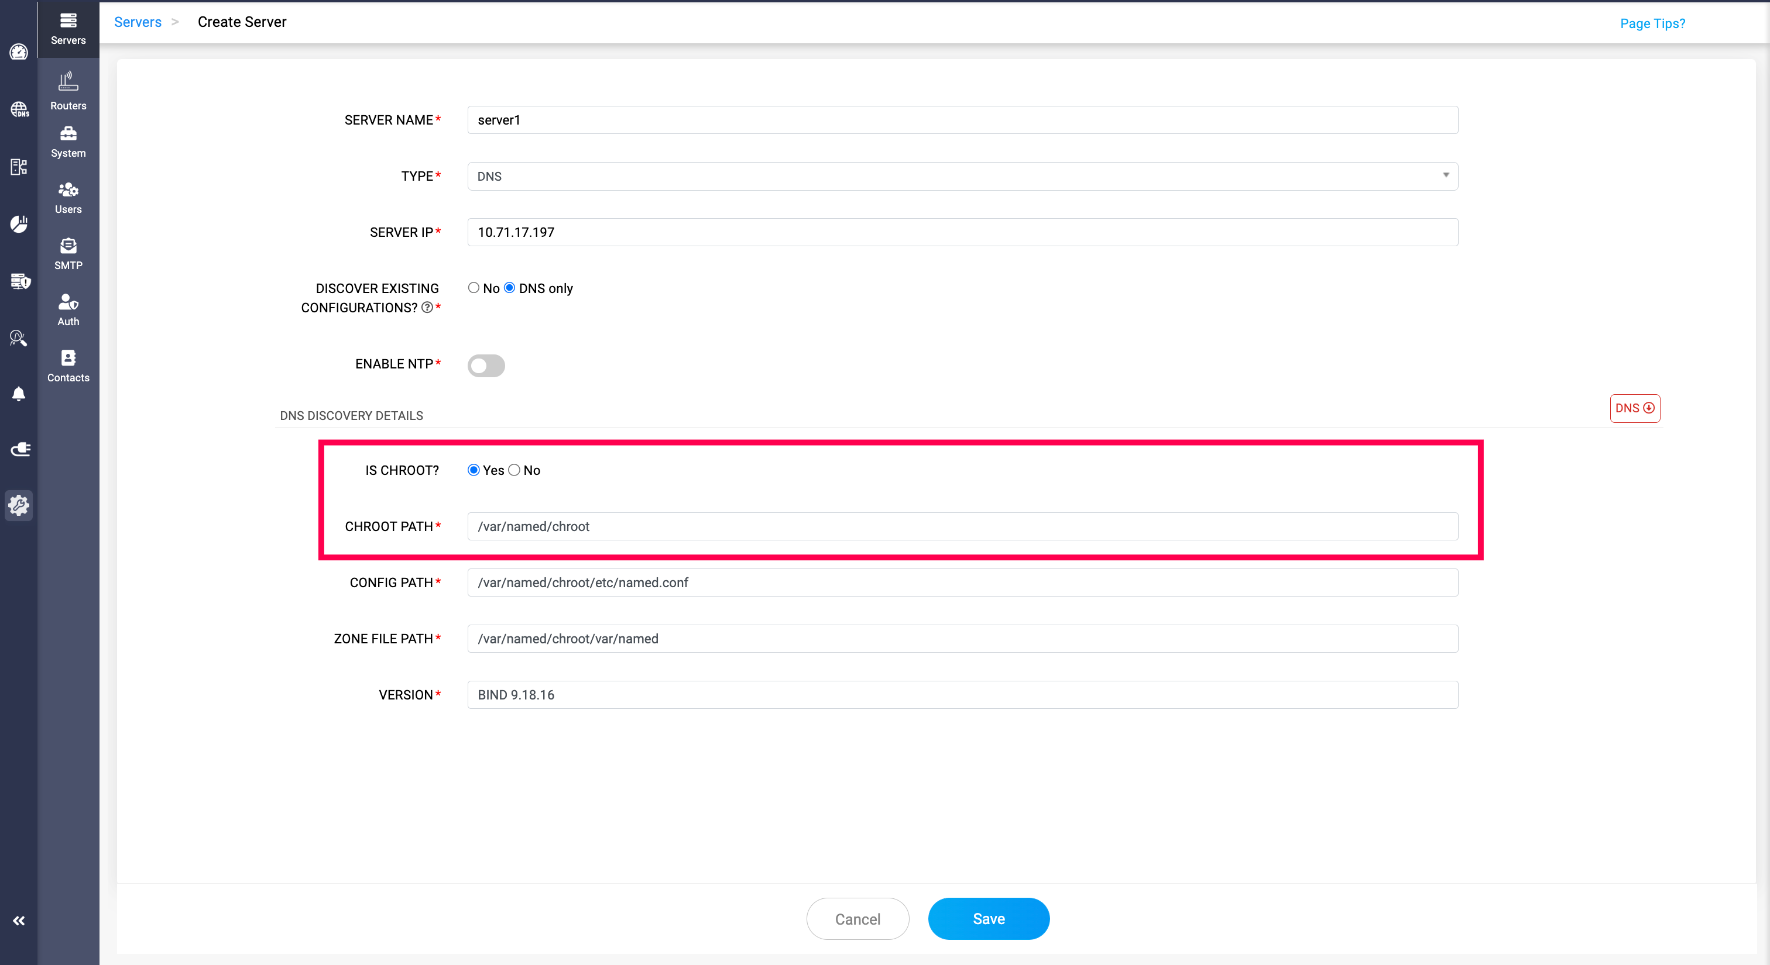Click the Save button
Viewport: 1770px width, 965px height.
click(988, 918)
